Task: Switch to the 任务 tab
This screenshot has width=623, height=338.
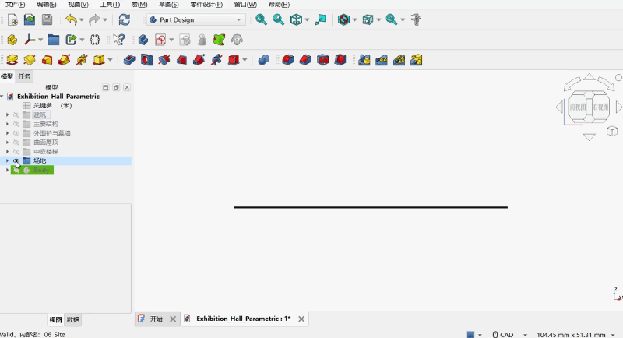Action: coord(24,76)
